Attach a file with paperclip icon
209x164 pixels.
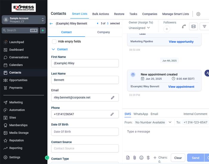[135, 158]
